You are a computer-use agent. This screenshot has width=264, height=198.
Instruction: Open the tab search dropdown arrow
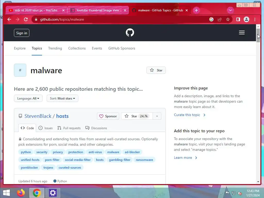tap(230, 10)
